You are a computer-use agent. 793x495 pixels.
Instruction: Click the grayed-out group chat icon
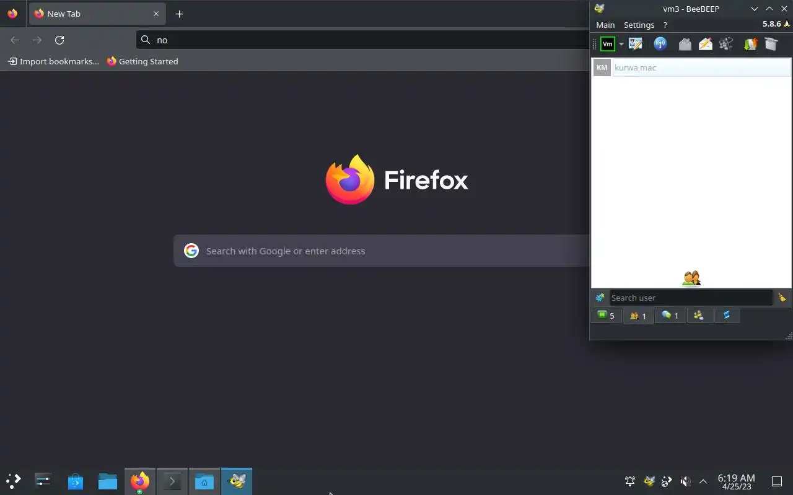click(x=726, y=44)
